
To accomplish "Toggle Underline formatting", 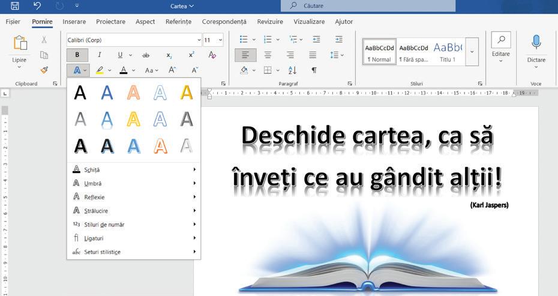I will [x=120, y=55].
